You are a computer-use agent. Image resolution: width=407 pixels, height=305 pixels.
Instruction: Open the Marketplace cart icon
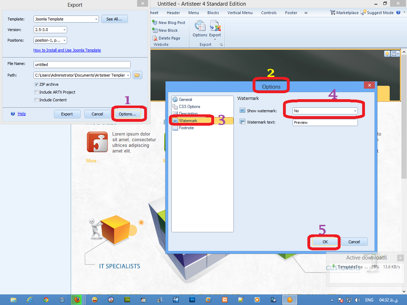pyautogui.click(x=332, y=13)
